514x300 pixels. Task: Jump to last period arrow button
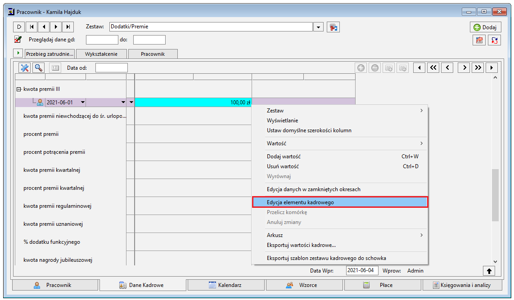coord(491,68)
